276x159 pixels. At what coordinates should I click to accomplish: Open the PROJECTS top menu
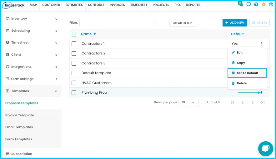161,5
